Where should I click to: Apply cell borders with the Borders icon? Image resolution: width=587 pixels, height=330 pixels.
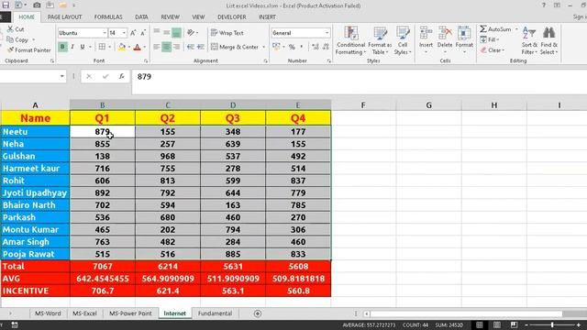pyautogui.click(x=102, y=47)
